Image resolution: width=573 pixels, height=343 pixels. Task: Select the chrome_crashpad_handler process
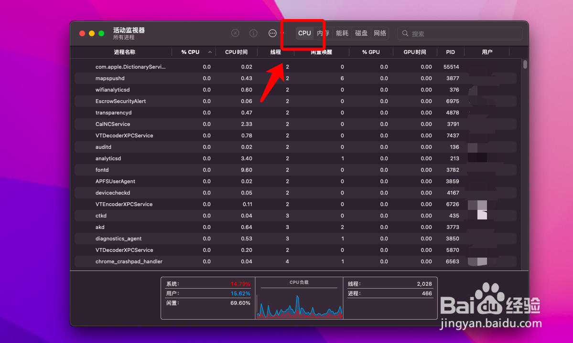(295, 261)
